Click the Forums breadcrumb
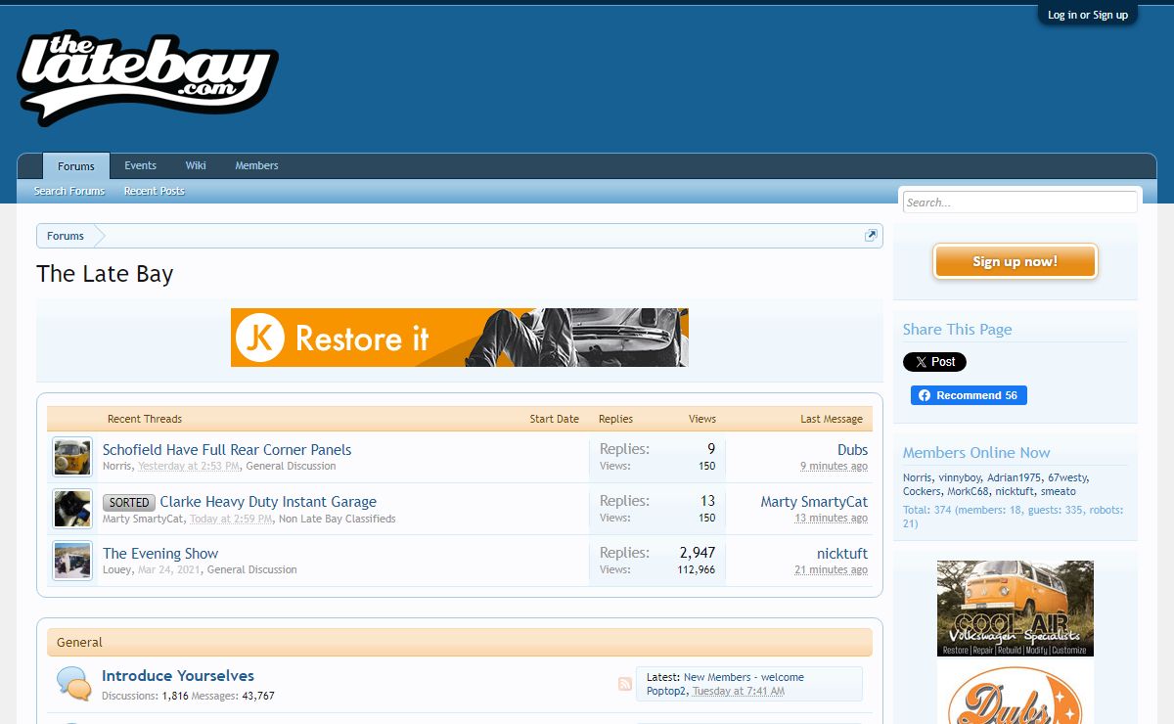This screenshot has width=1174, height=724. point(66,236)
